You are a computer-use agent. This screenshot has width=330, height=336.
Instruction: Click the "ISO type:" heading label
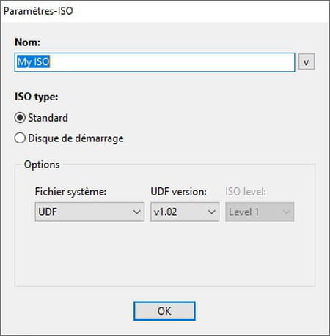pyautogui.click(x=37, y=97)
